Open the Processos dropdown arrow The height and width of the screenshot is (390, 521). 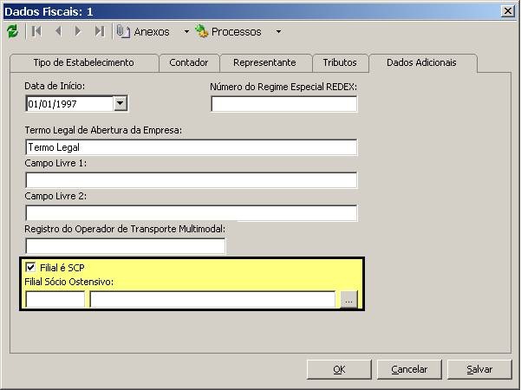coord(279,31)
